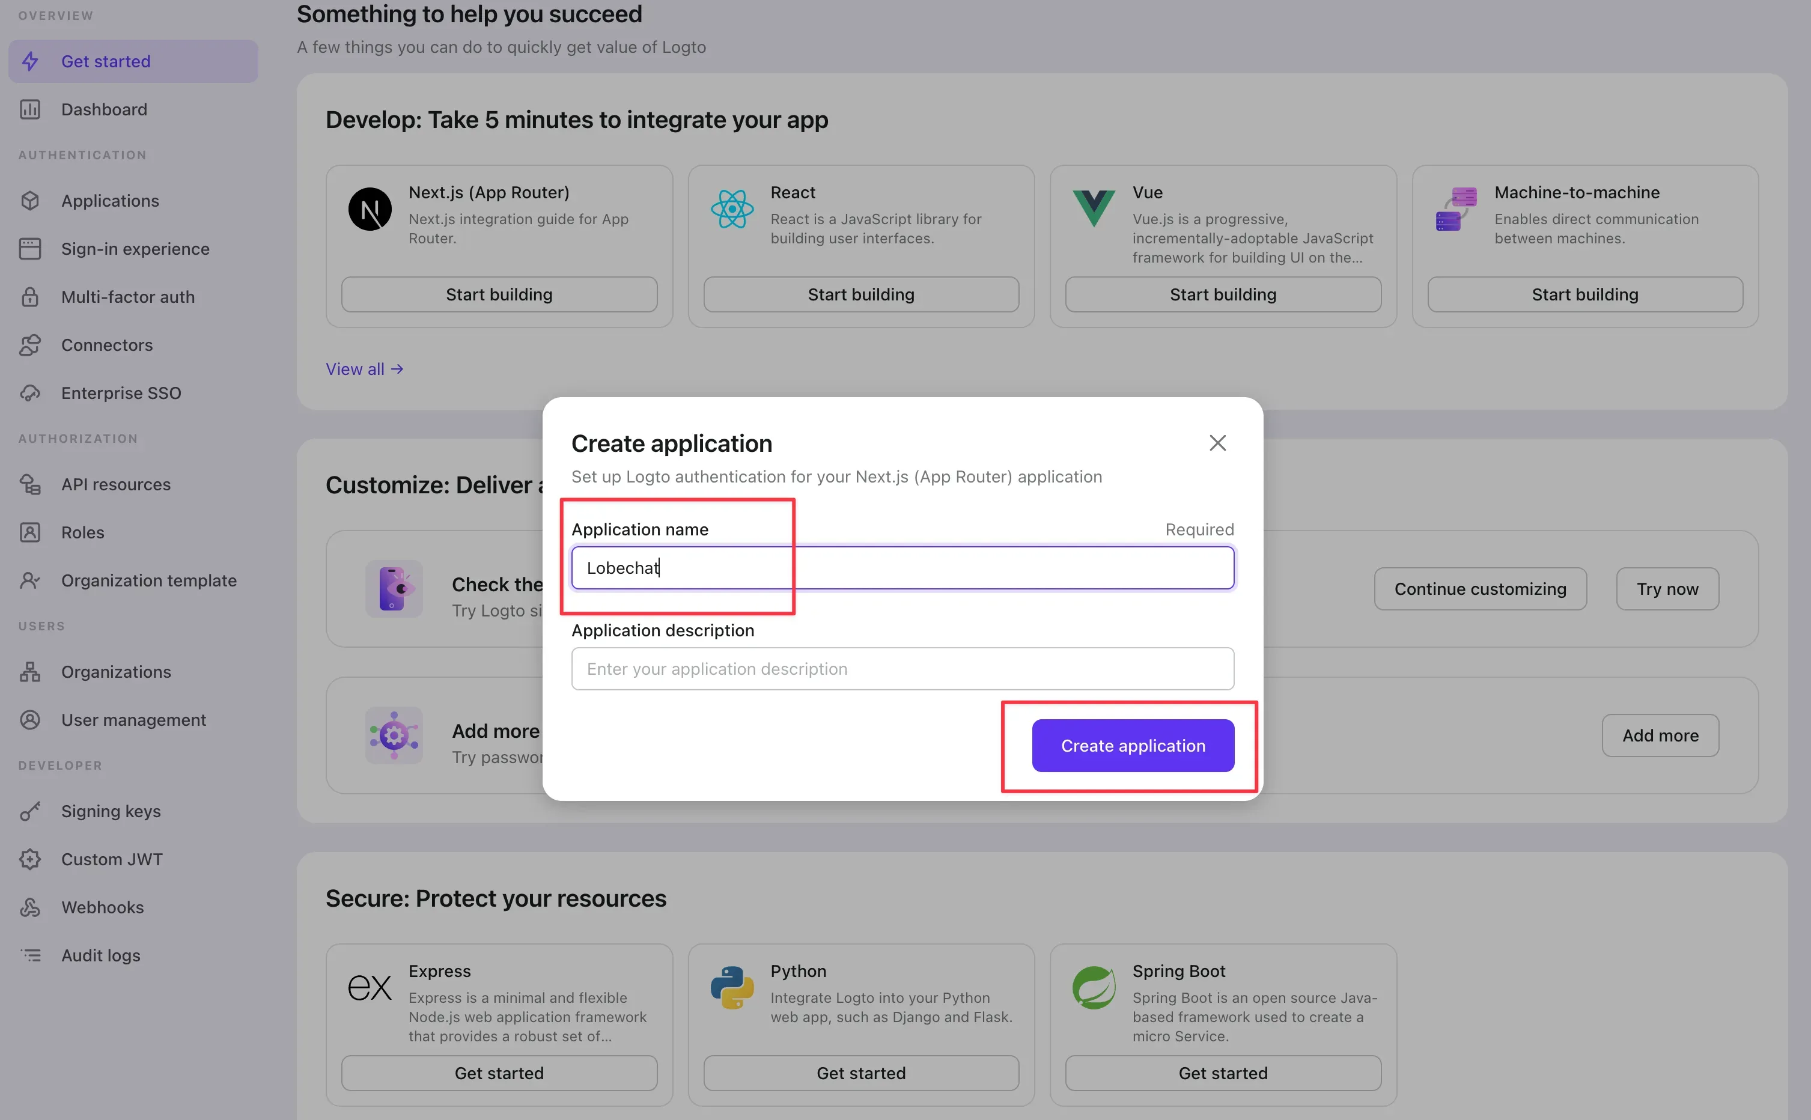
Task: Open Organization template page
Action: pyautogui.click(x=133, y=581)
